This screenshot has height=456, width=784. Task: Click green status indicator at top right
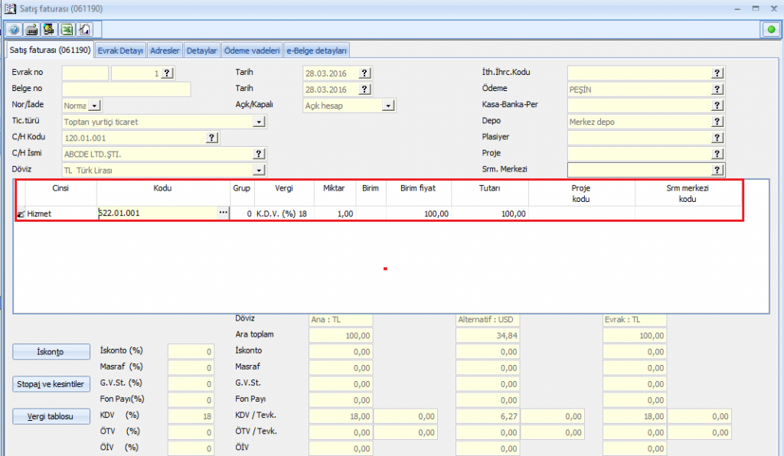pyautogui.click(x=769, y=30)
